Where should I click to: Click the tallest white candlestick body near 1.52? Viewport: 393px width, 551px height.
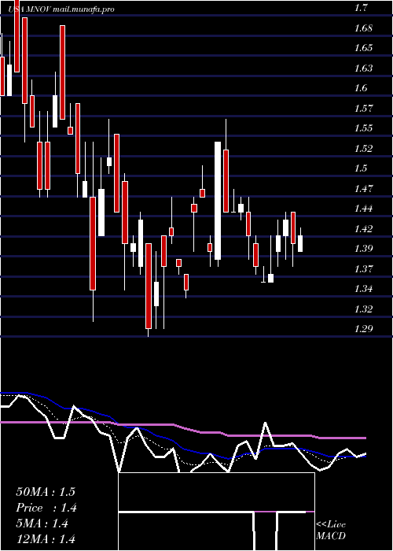(218, 201)
